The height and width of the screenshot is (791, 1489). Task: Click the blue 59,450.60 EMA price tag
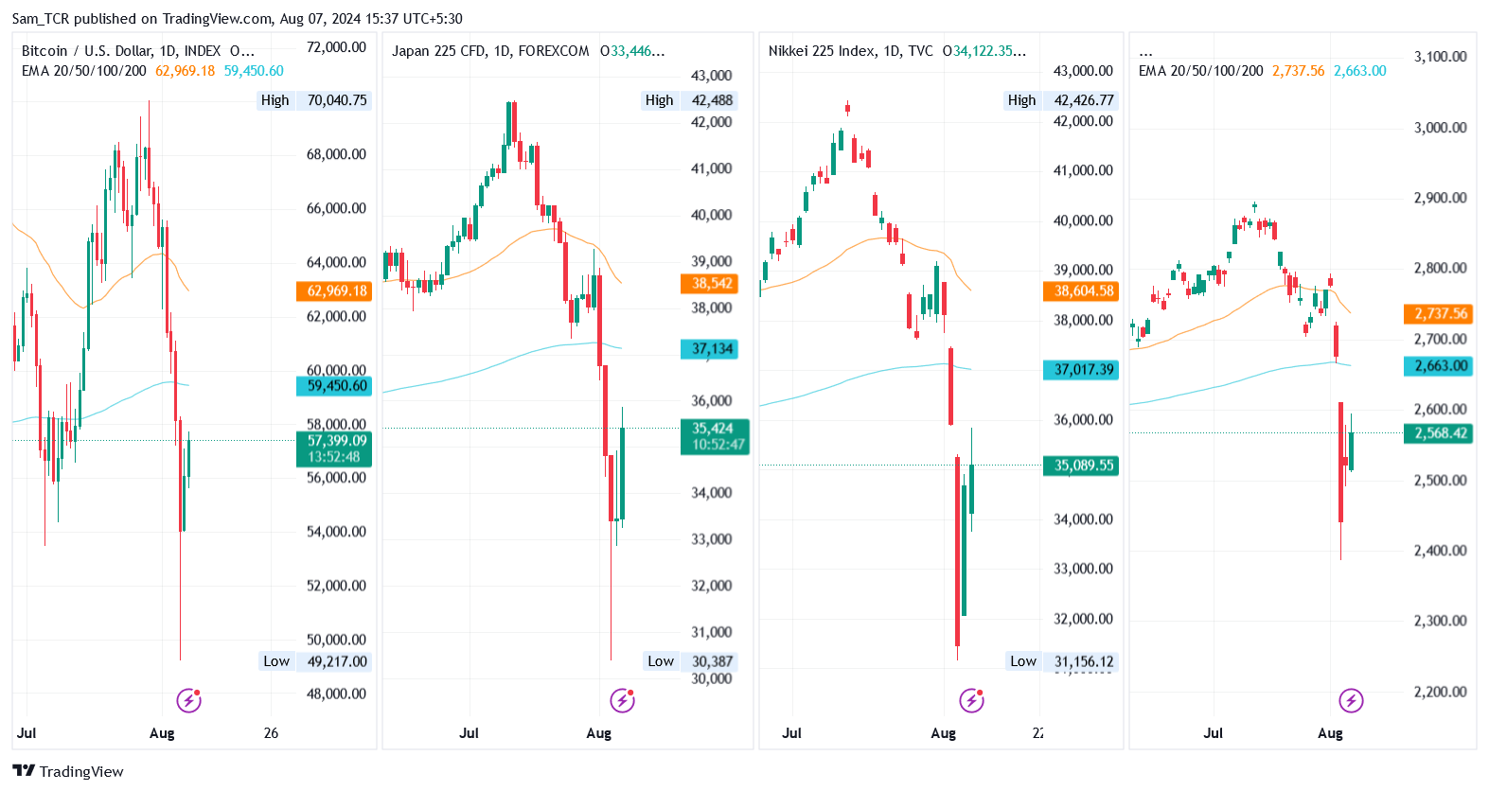pos(336,386)
